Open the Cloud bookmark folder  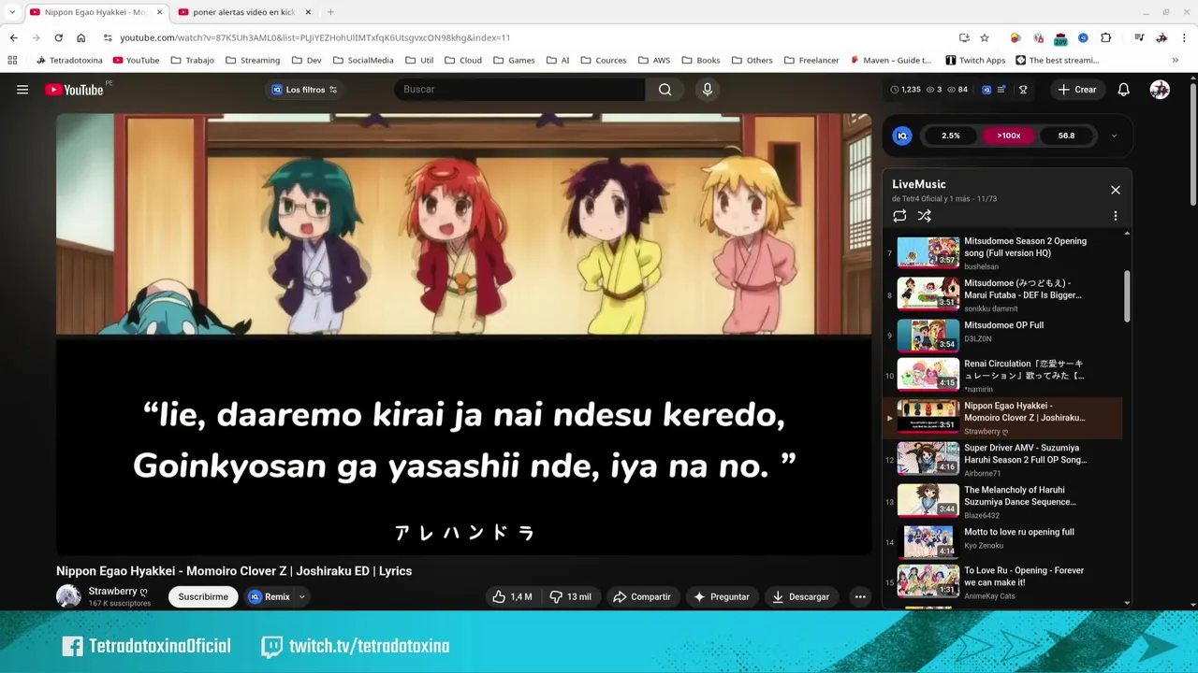463,60
